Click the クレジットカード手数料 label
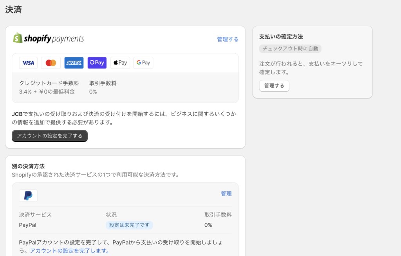401x256 pixels. point(49,83)
